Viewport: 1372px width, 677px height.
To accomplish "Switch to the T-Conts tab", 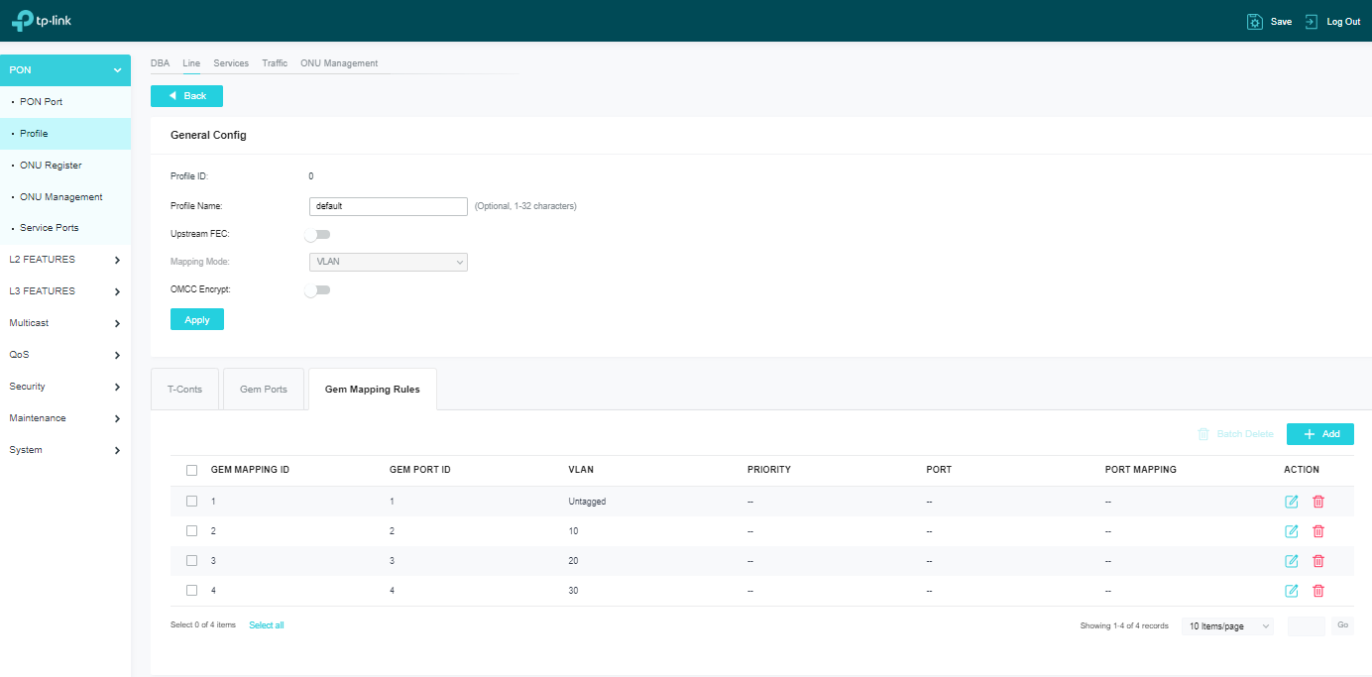I will (x=184, y=390).
